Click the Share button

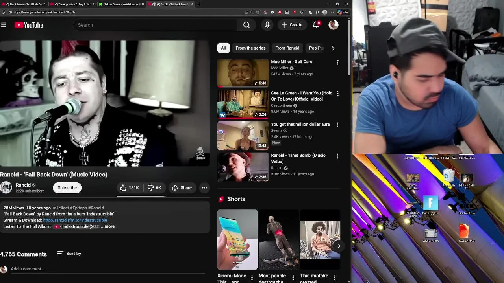point(182,188)
